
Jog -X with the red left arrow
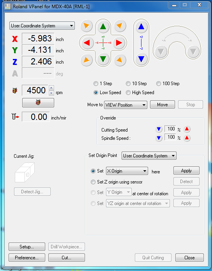(x=87, y=43)
